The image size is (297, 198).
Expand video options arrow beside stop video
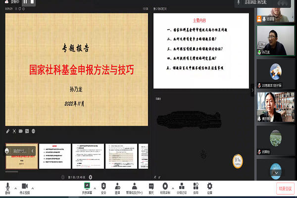click(33, 188)
